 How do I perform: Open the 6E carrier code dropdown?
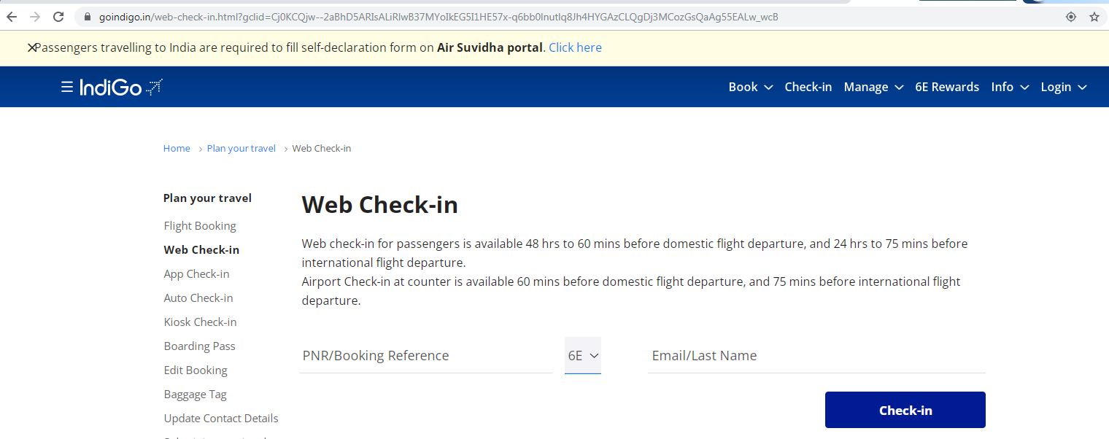582,355
